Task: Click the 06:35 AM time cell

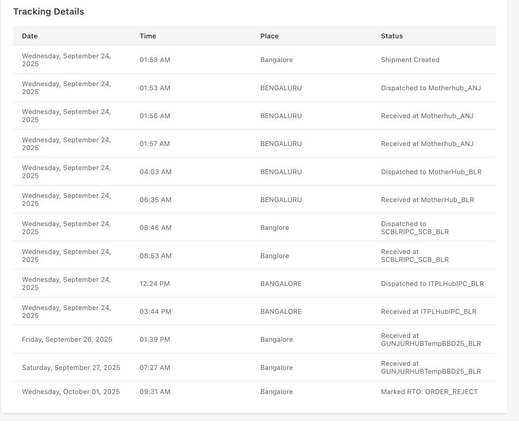Action: (x=156, y=200)
